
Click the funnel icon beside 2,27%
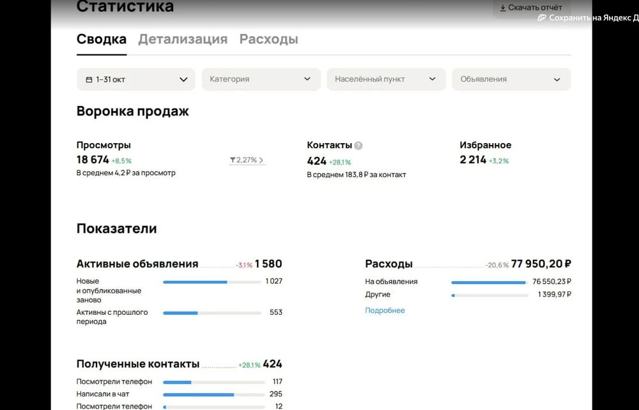point(233,160)
